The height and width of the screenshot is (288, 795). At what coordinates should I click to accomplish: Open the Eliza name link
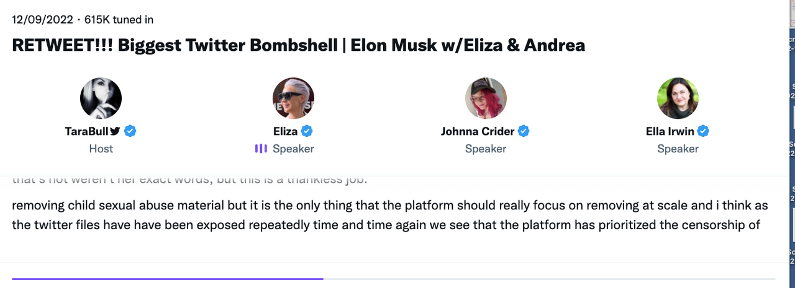(x=286, y=131)
